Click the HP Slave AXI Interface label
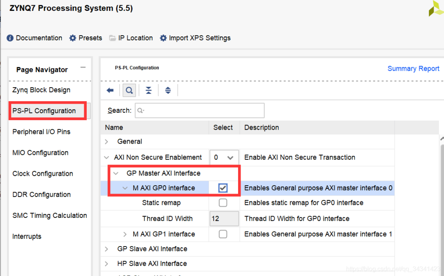 tap(152, 263)
